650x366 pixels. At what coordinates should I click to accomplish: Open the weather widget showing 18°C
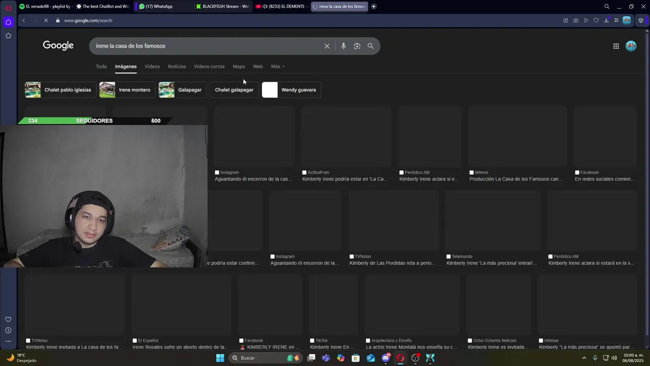[21, 358]
